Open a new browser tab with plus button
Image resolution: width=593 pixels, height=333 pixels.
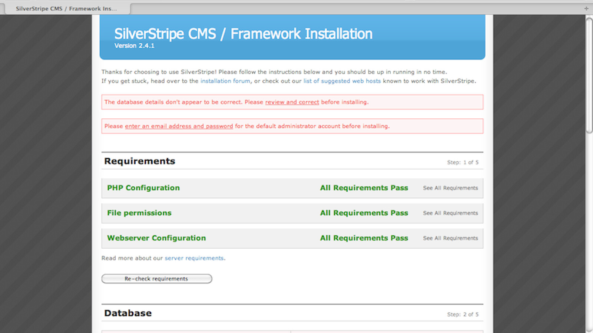pos(586,9)
